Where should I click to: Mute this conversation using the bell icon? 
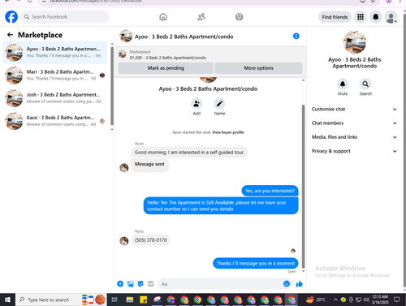pos(343,84)
